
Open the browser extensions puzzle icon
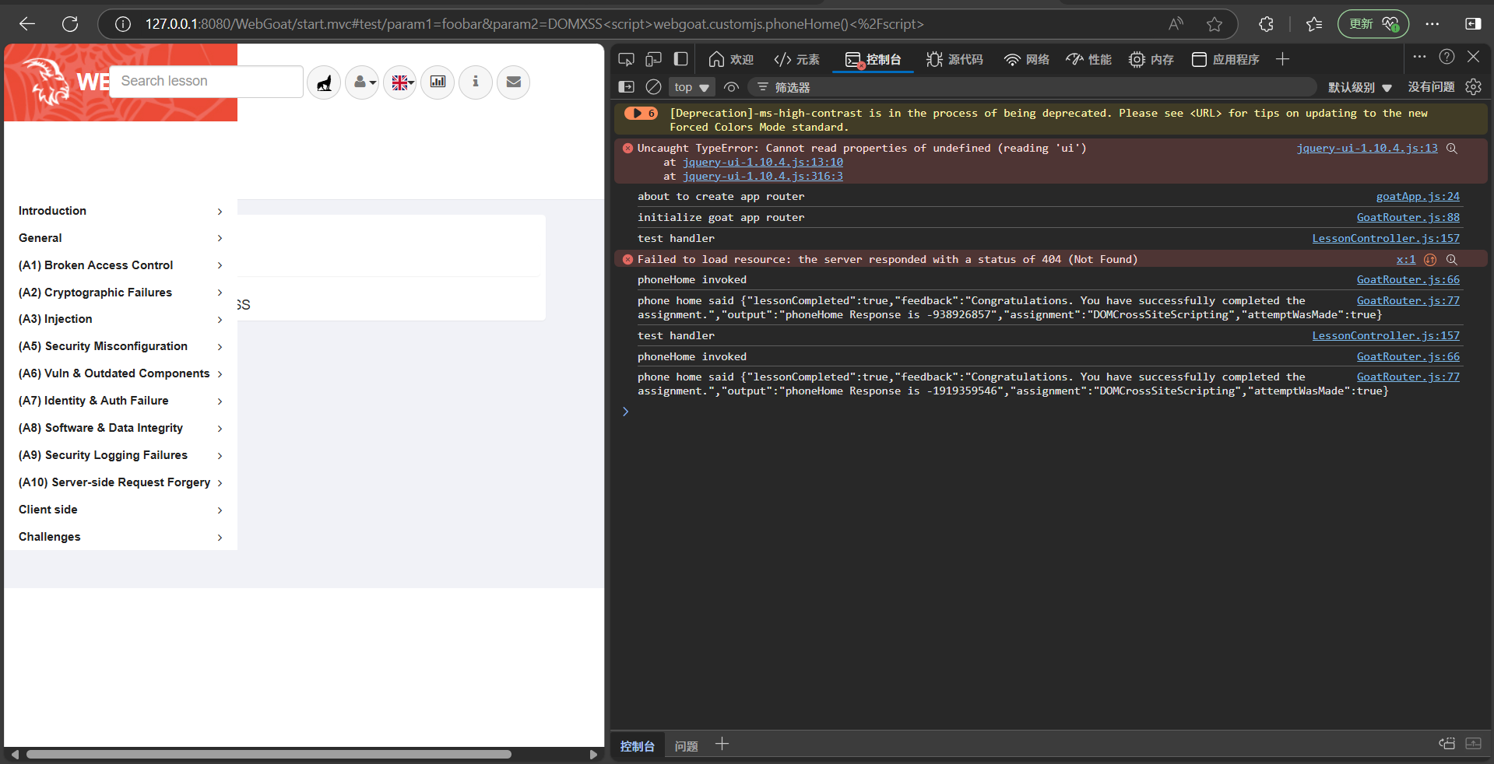coord(1267,24)
